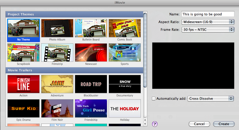Click the project Name text field
The height and width of the screenshot is (130, 239).
pos(208,14)
